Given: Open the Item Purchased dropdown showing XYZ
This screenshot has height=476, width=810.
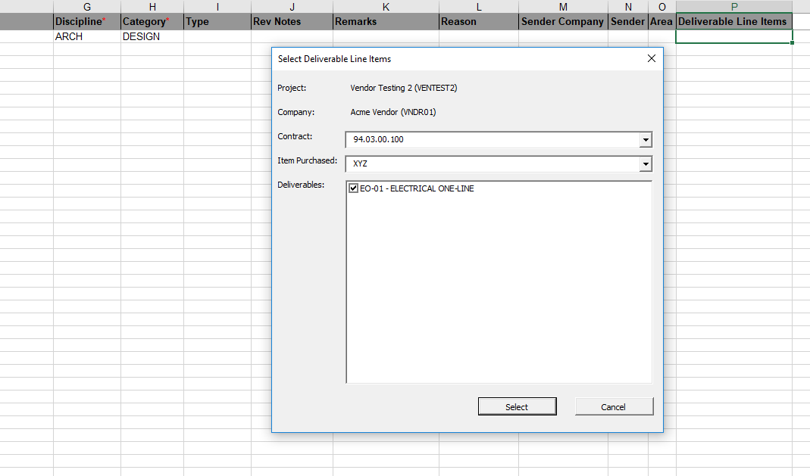Looking at the screenshot, I should [x=646, y=163].
